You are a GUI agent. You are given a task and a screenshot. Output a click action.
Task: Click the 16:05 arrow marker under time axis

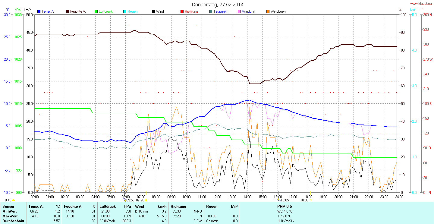[278, 200]
